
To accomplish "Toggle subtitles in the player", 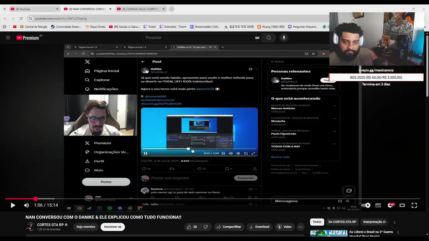I will (x=378, y=205).
